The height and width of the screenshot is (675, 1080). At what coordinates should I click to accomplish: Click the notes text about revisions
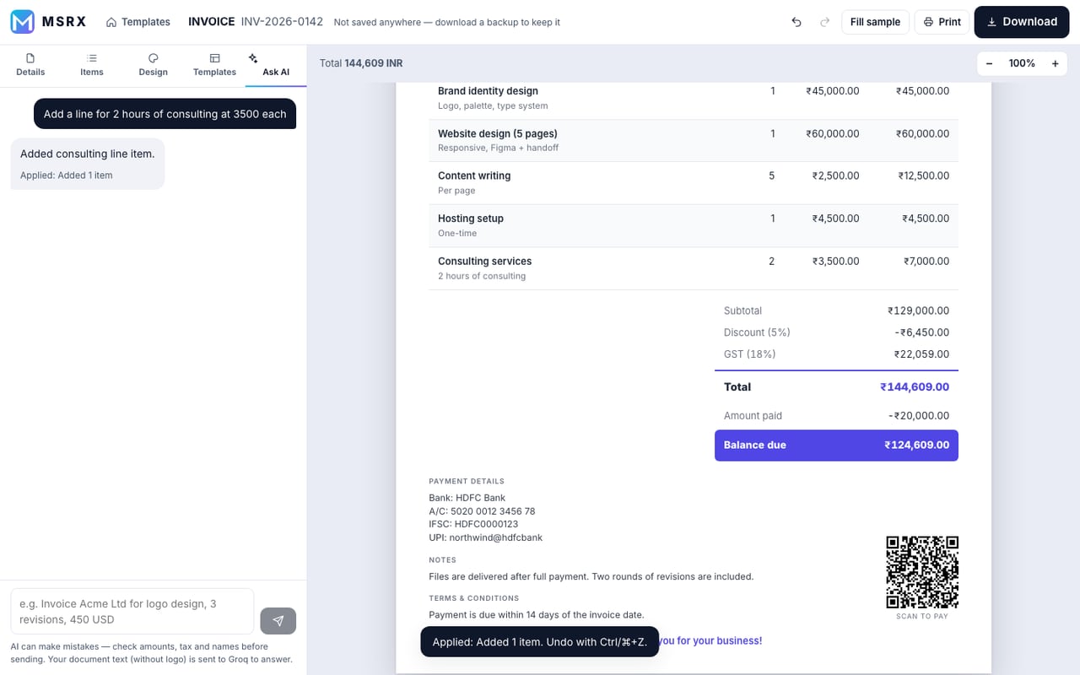tap(591, 577)
